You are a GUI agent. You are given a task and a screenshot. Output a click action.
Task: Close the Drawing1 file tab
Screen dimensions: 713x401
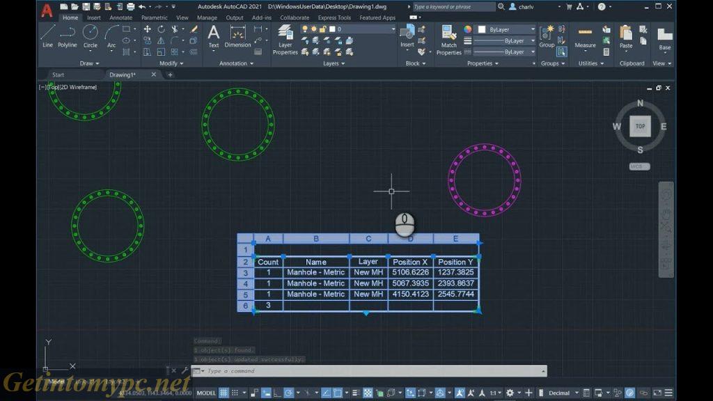[x=154, y=74]
